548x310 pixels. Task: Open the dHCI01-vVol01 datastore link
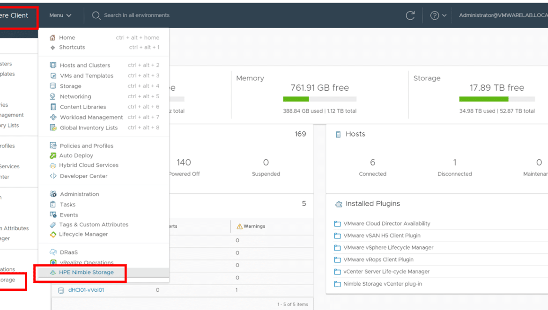[x=86, y=290]
